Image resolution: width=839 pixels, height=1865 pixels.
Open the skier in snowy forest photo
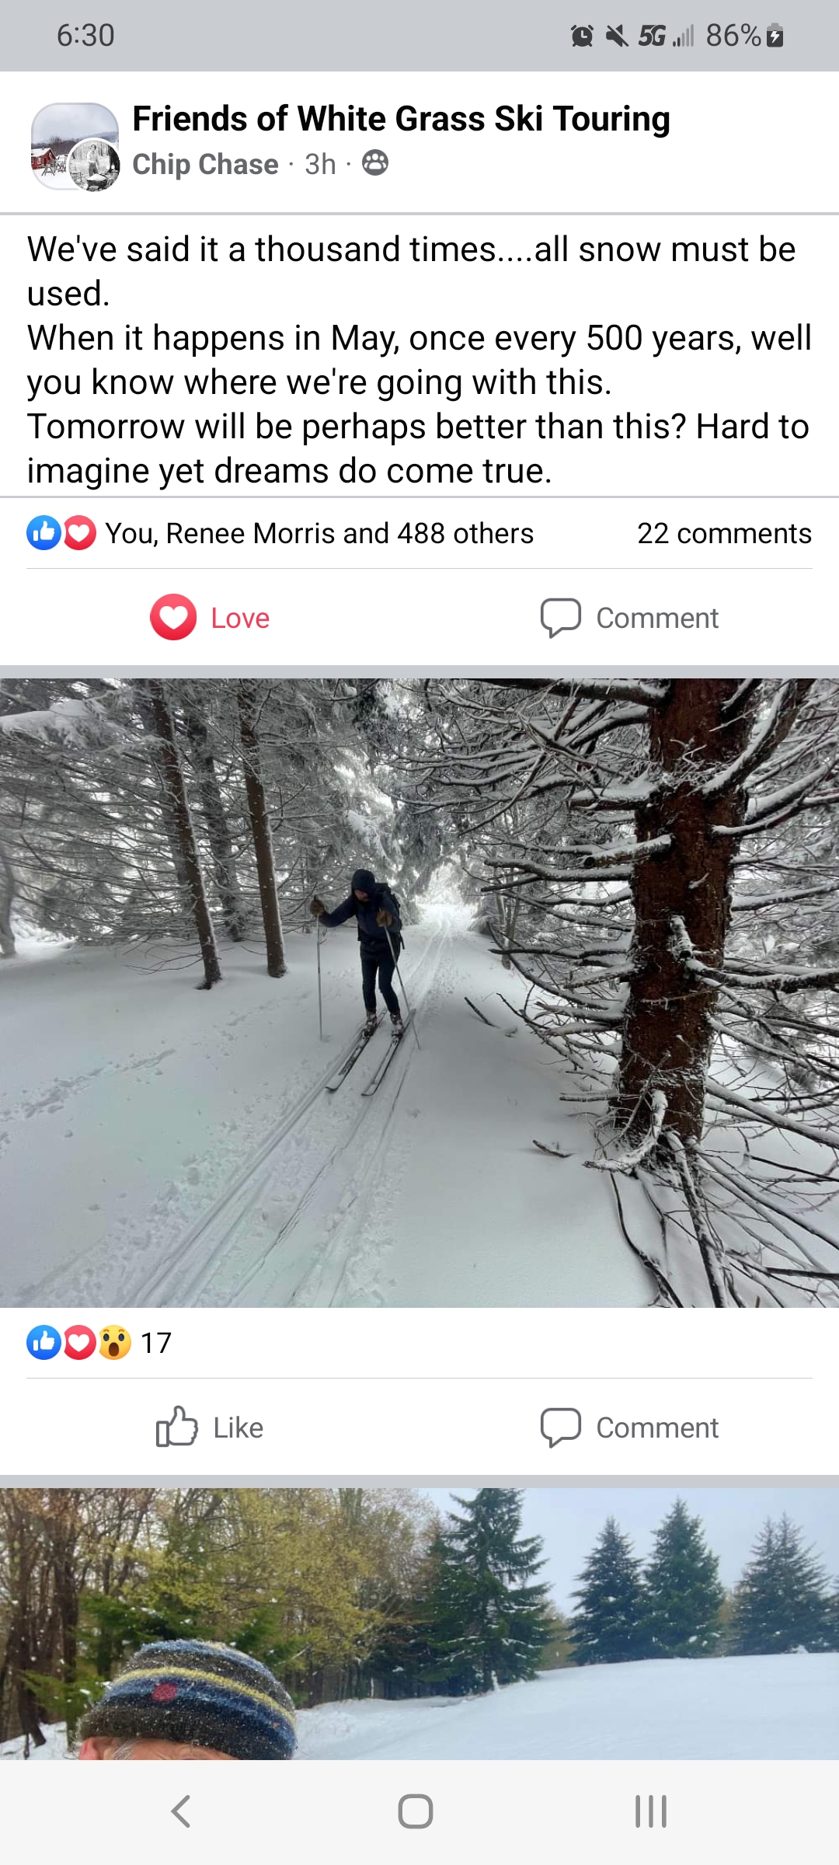(x=419, y=992)
